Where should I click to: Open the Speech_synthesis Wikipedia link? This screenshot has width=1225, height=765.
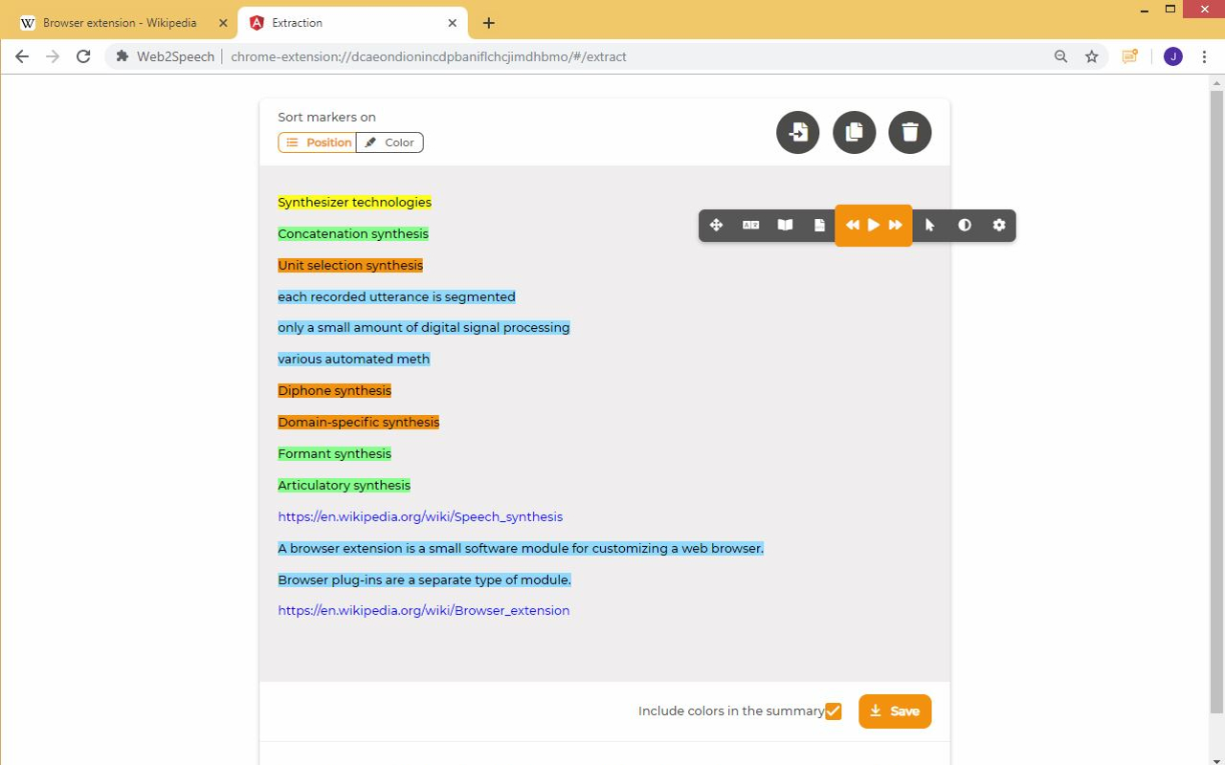419,516
